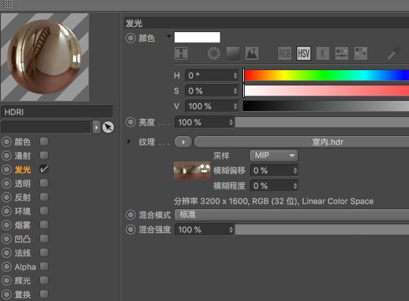Viewport: 409px width, 301px height.
Task: Choose the color-from-picture mode icon
Action: (x=252, y=53)
